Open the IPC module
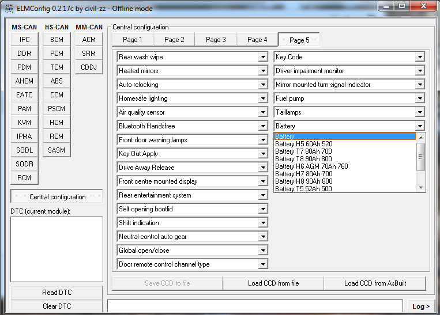 (24, 40)
